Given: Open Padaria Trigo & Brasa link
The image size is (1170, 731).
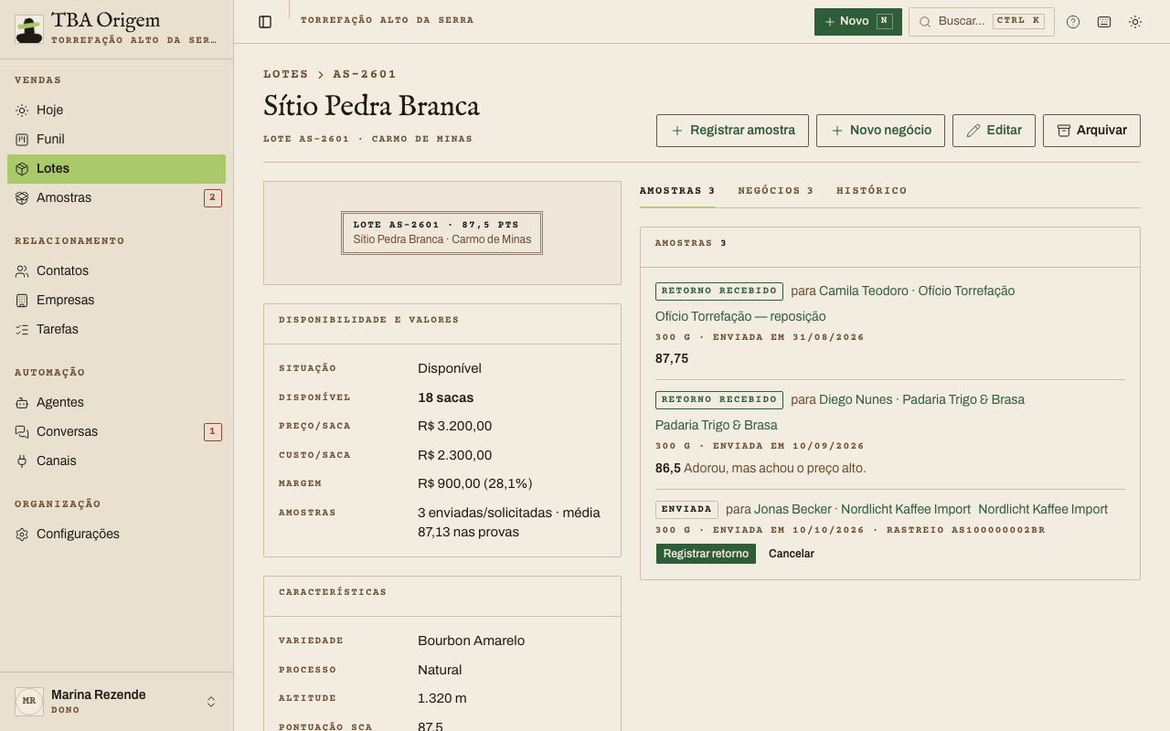Looking at the screenshot, I should coord(717,425).
